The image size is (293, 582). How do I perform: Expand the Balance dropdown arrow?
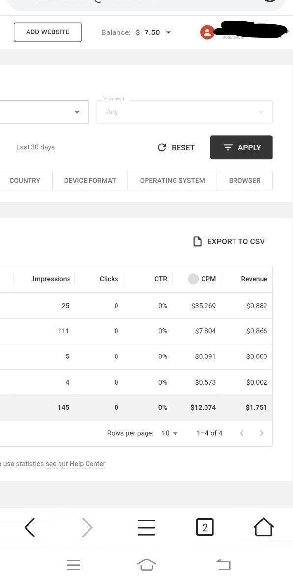click(x=168, y=32)
